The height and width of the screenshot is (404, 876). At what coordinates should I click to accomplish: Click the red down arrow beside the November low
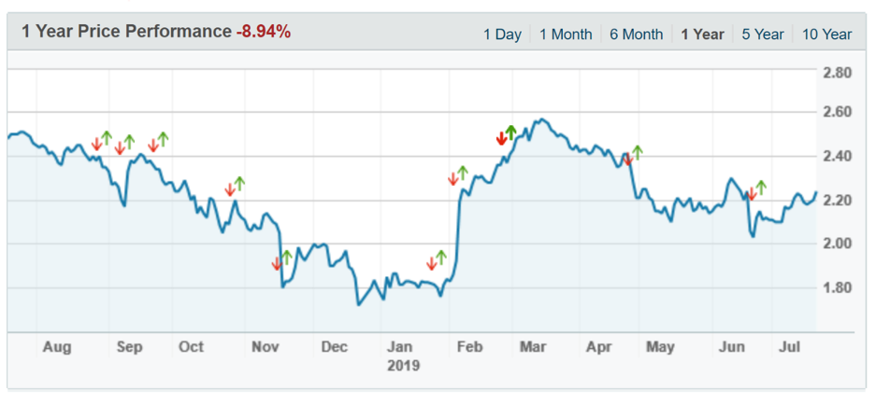[277, 264]
